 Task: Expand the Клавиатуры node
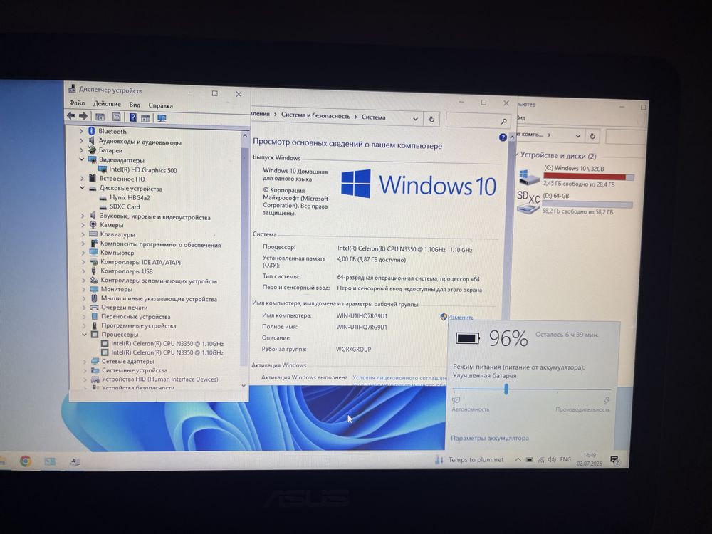[83, 234]
